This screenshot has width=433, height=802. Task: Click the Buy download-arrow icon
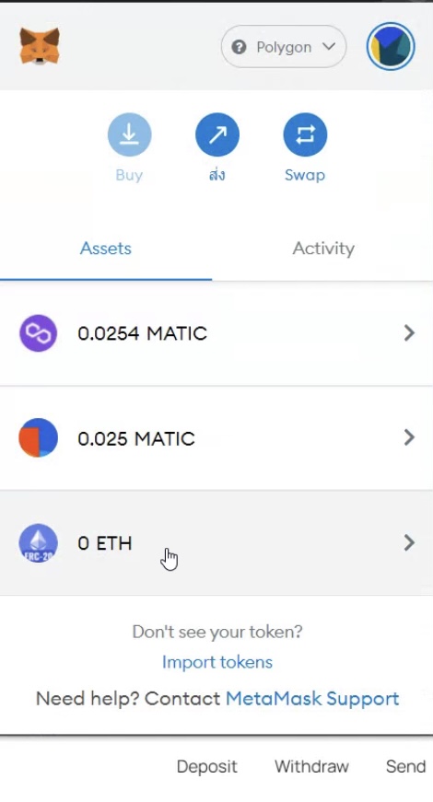click(x=129, y=134)
